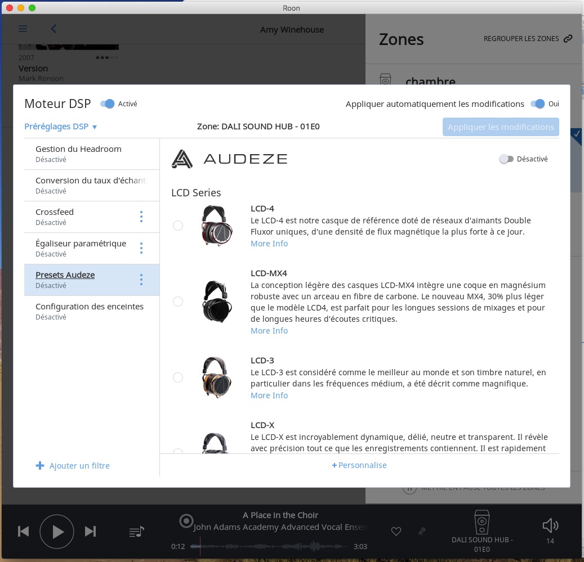This screenshot has height=562, width=584.
Task: Select the LCD-4 radio button
Action: click(178, 226)
